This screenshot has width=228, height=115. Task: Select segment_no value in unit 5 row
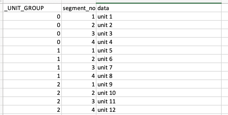[79, 50]
